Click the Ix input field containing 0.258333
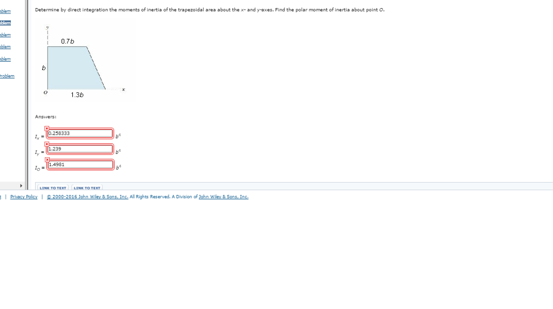 (x=80, y=133)
